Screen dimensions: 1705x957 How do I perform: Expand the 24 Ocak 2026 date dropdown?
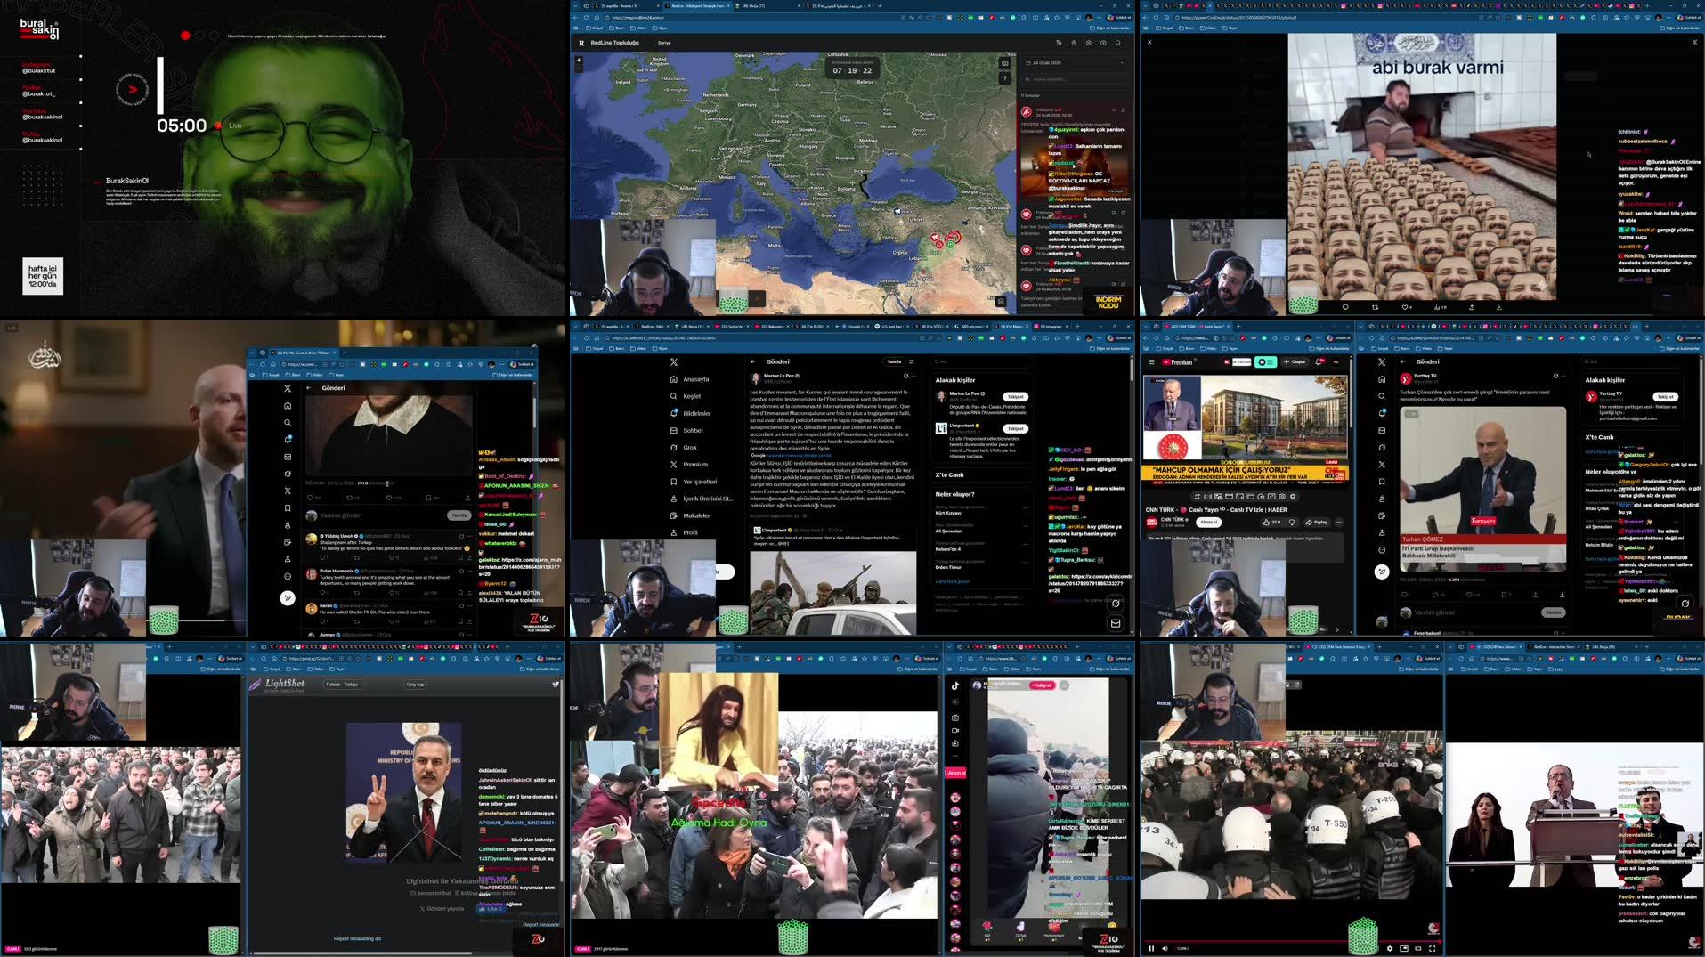pos(1120,63)
